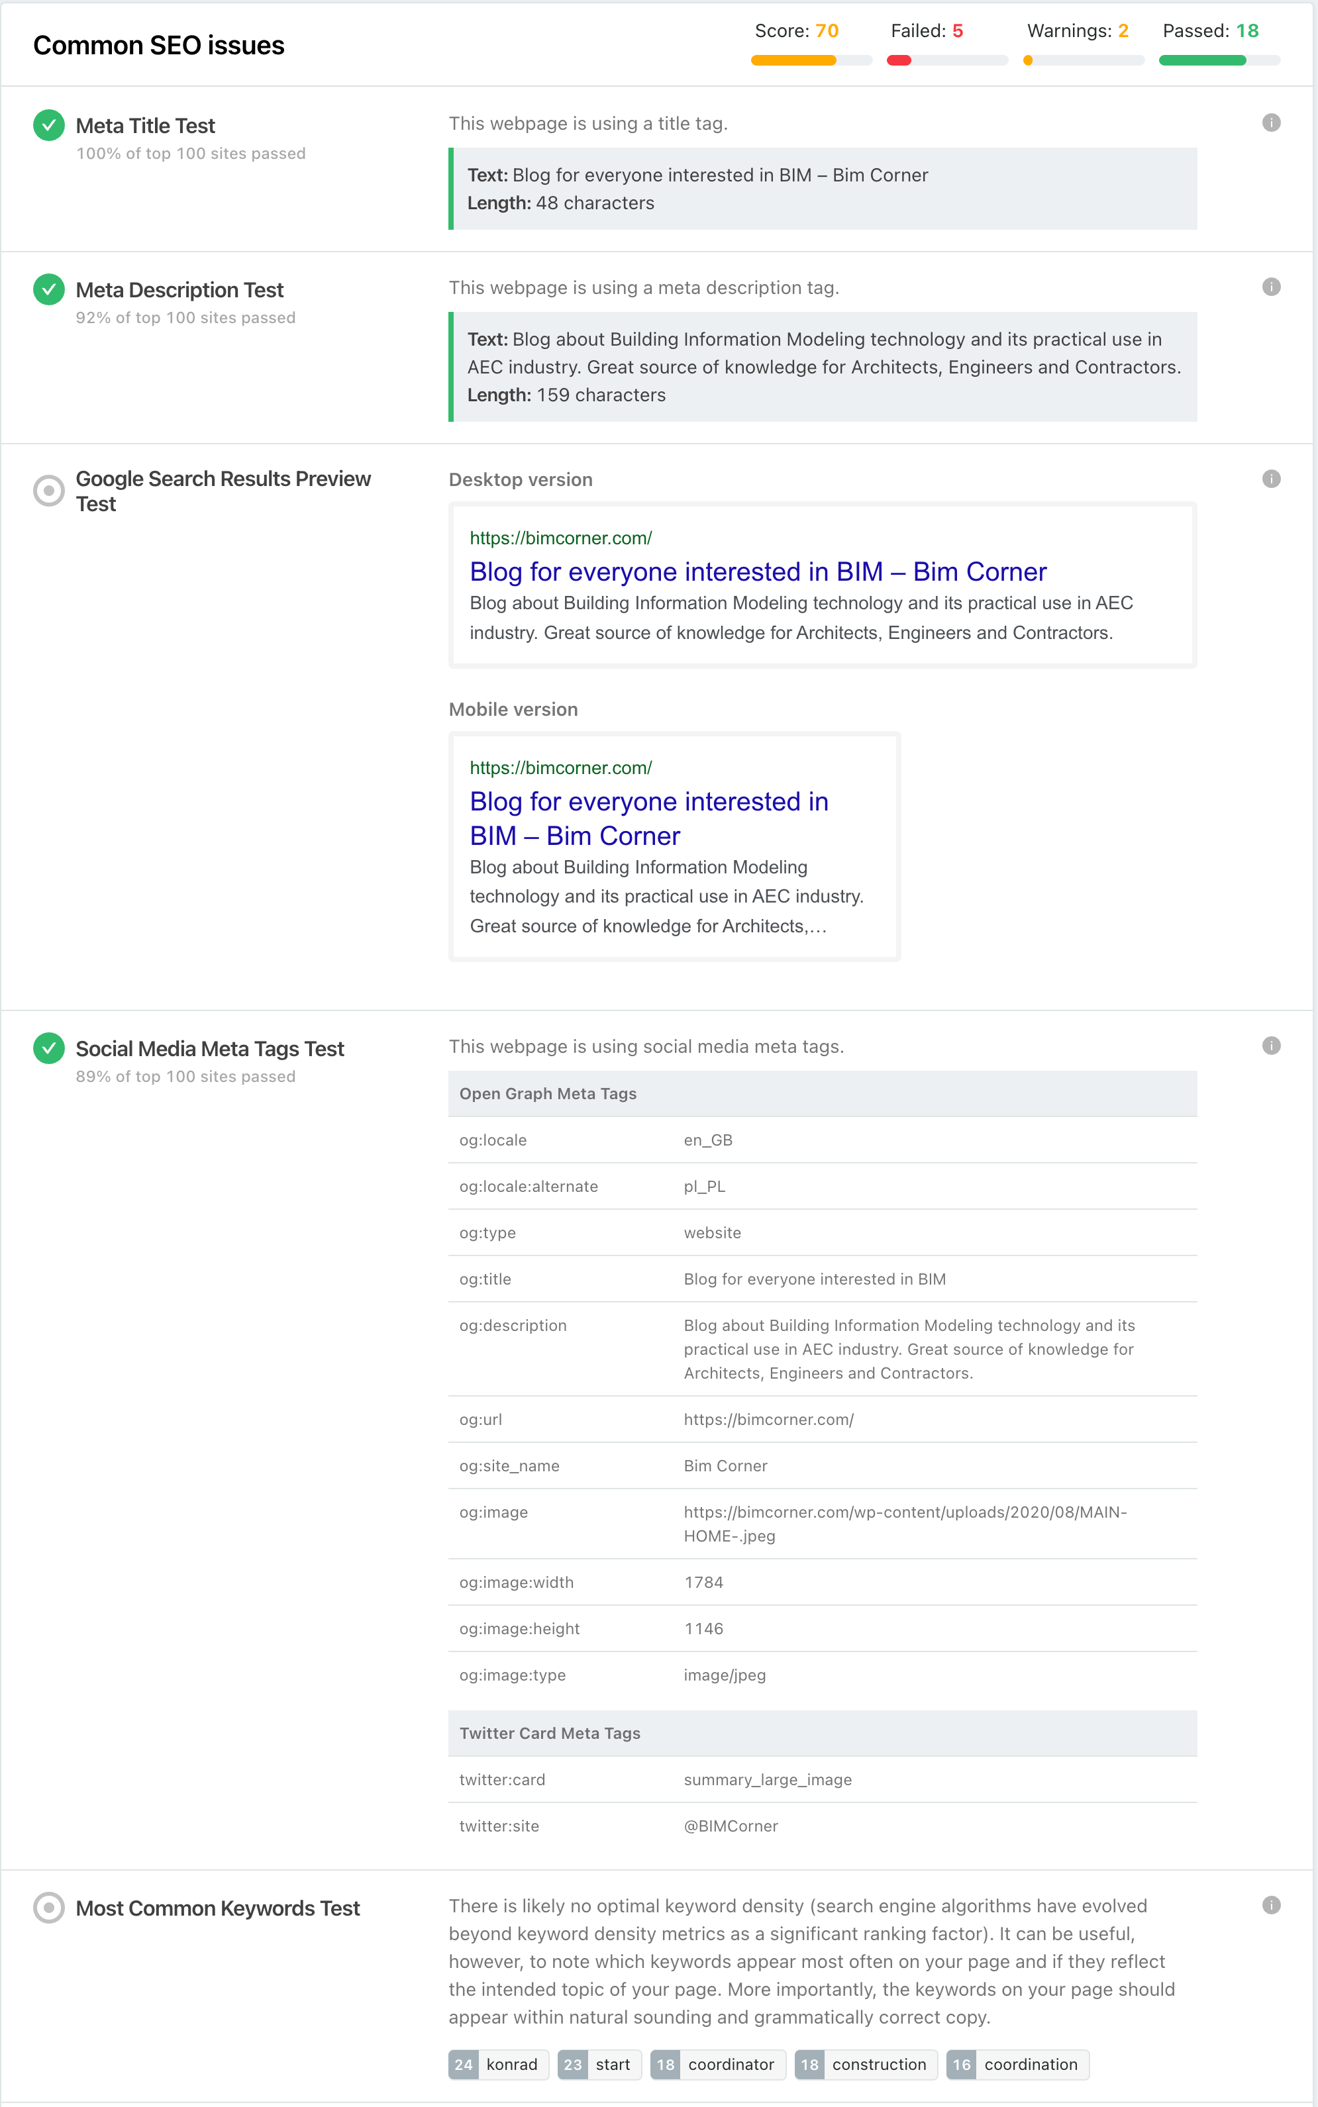The image size is (1318, 2107).
Task: Click the og:url value https://bimcorner.com/
Action: 769,1420
